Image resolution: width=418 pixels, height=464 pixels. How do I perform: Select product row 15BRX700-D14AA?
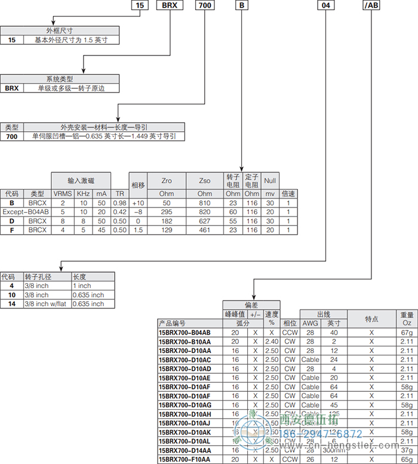pos(185,450)
